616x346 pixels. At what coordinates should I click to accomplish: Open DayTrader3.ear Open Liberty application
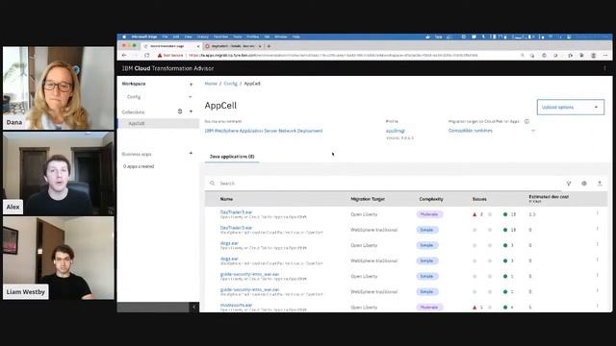(236, 212)
